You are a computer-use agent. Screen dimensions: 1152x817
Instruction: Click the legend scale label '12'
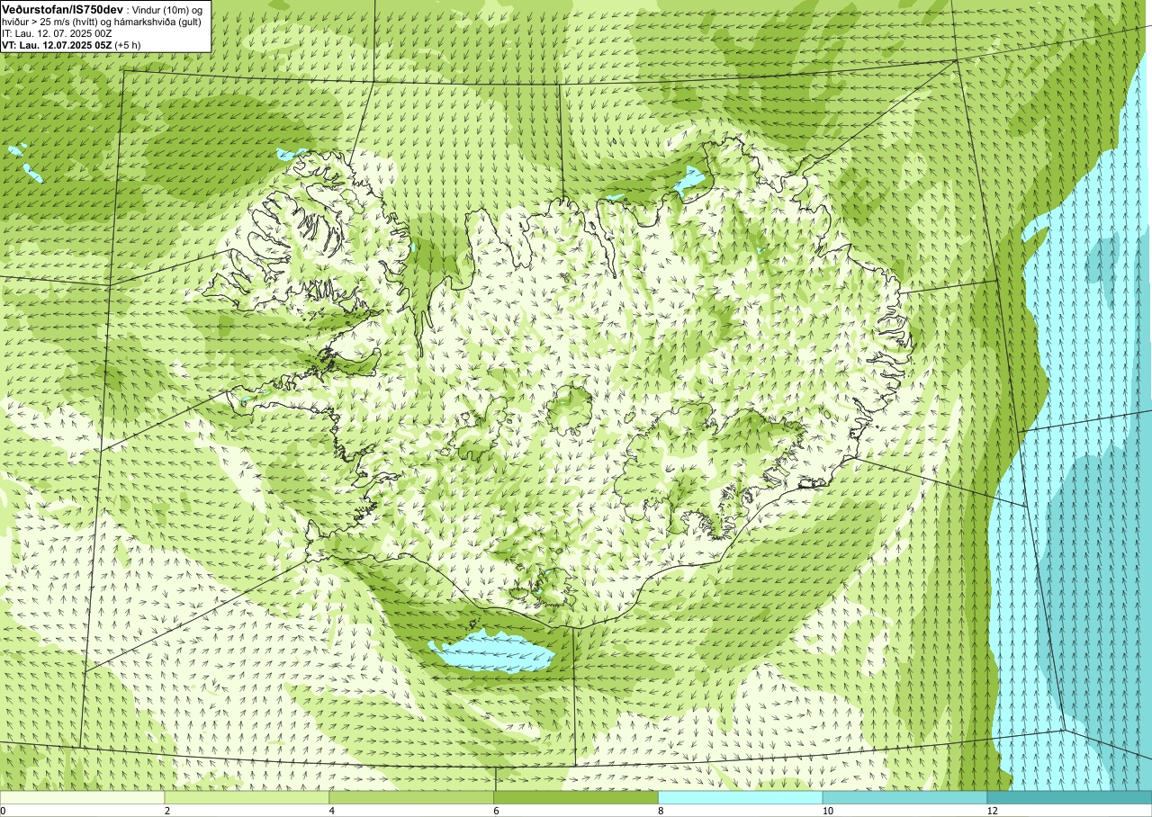coord(992,811)
